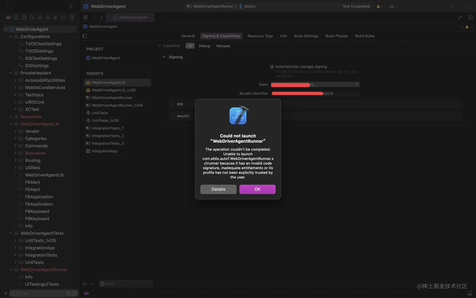Add editor on right
The height and width of the screenshot is (298, 476).
[x=471, y=17]
